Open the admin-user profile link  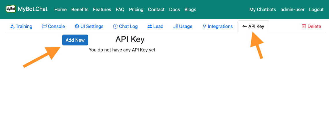coord(292,10)
